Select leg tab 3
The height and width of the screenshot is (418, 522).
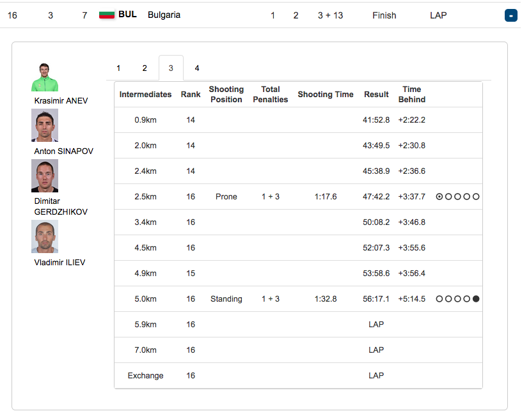[171, 68]
